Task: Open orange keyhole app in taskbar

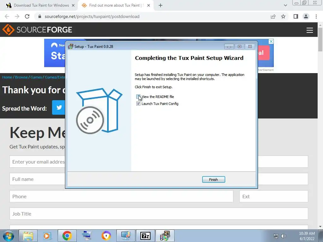Action: tap(106, 236)
